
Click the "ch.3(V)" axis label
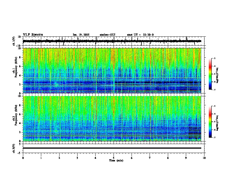(14, 148)
